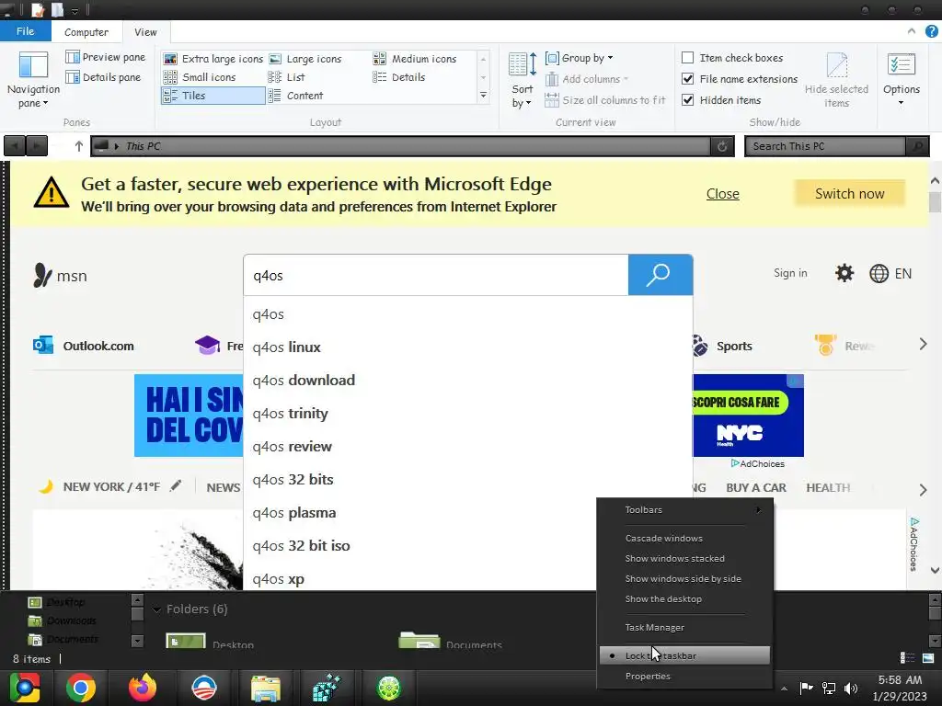Open Outlook.com shortcut
Screen dimensions: 942x706
click(x=84, y=346)
